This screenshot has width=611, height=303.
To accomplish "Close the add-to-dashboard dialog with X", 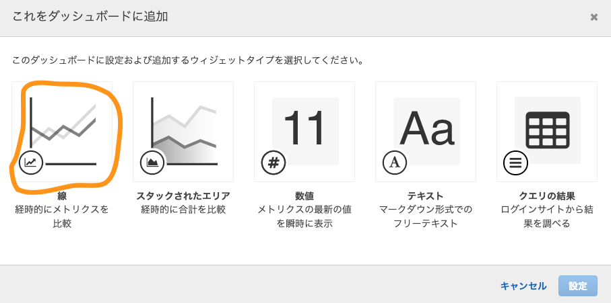I will point(594,17).
